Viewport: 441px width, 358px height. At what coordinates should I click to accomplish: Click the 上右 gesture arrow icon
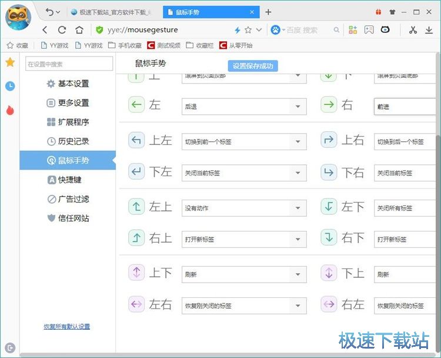click(x=329, y=140)
